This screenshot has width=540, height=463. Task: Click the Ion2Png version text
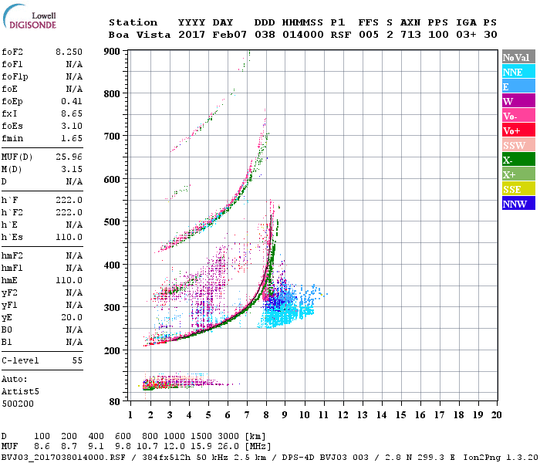coord(500,458)
